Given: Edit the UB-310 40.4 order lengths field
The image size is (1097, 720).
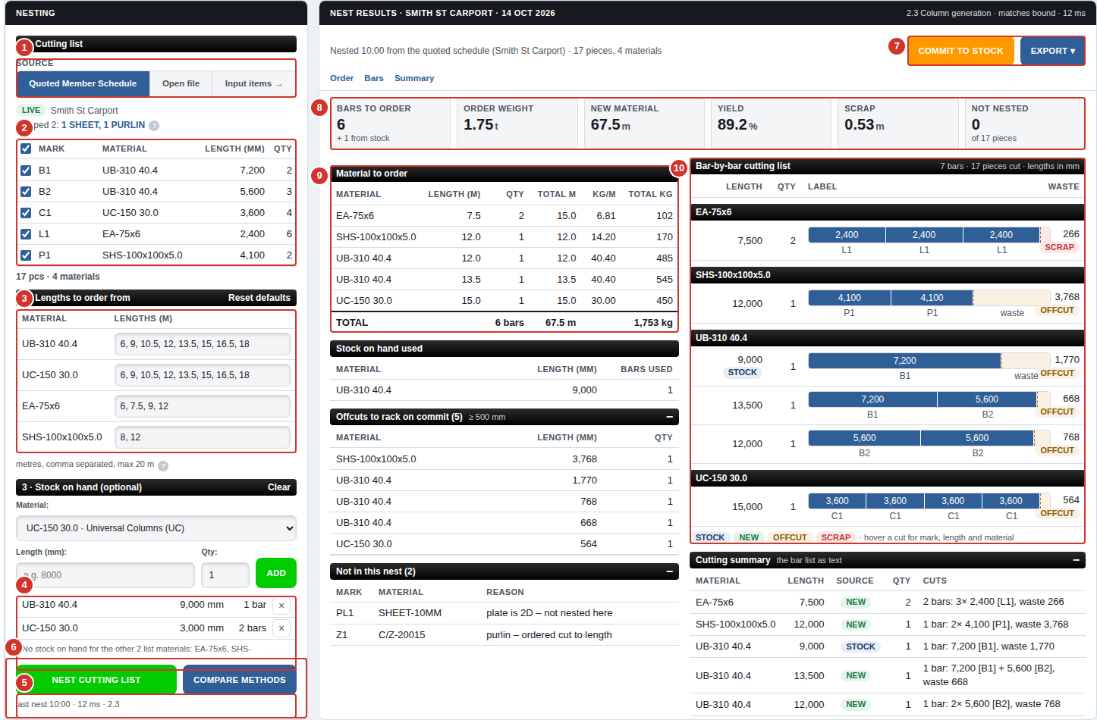Looking at the screenshot, I should point(202,344).
